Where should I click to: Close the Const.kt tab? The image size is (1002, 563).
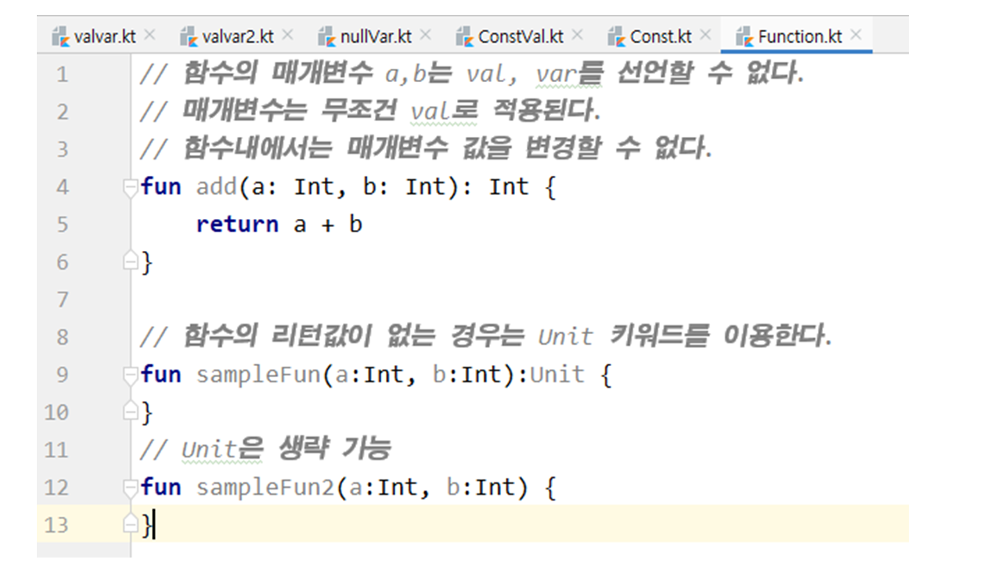pyautogui.click(x=705, y=35)
